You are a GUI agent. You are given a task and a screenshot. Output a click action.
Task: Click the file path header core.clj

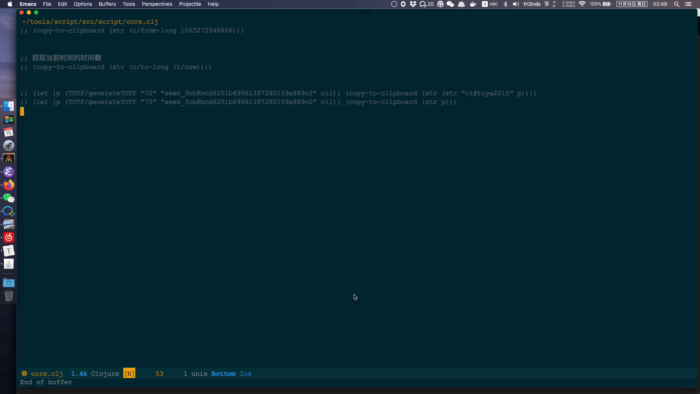point(90,22)
